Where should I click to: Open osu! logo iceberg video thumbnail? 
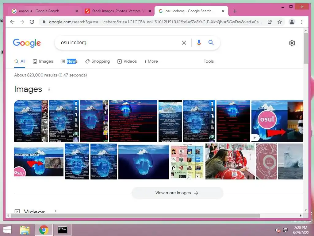277,121
